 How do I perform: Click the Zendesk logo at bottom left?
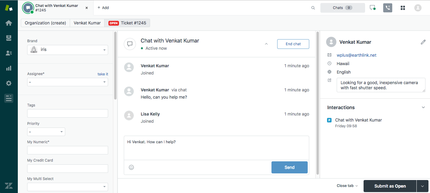(8, 185)
